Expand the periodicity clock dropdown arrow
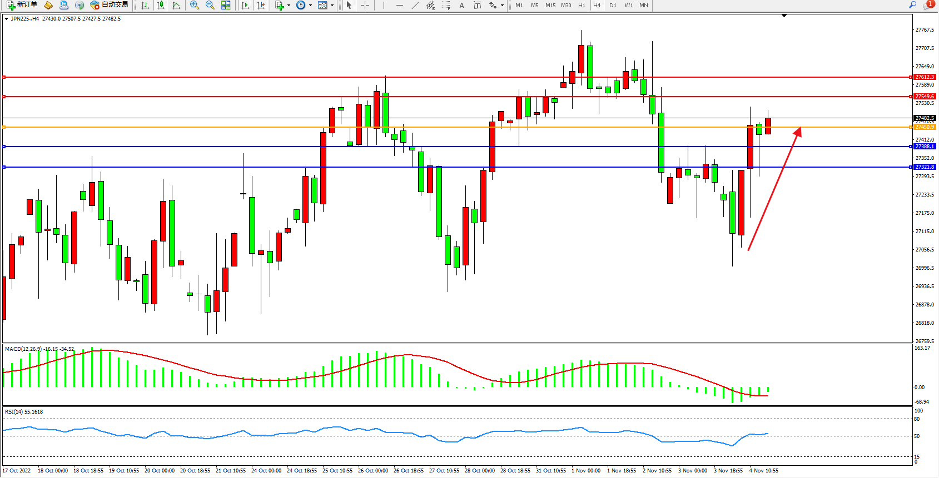 (x=310, y=6)
